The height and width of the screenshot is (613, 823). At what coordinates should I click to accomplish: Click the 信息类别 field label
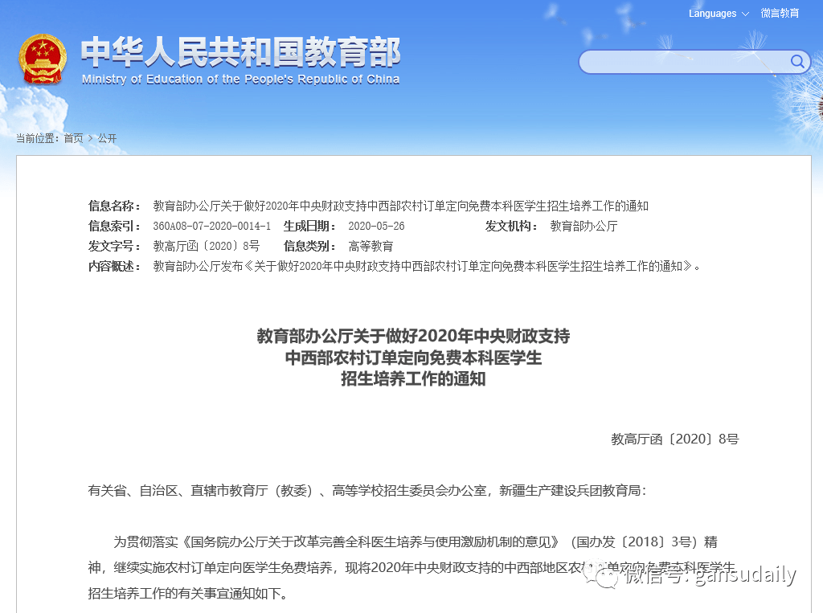(309, 246)
